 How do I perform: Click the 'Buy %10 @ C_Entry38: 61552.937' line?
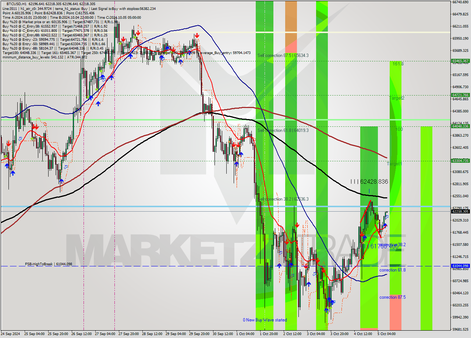[55, 26]
